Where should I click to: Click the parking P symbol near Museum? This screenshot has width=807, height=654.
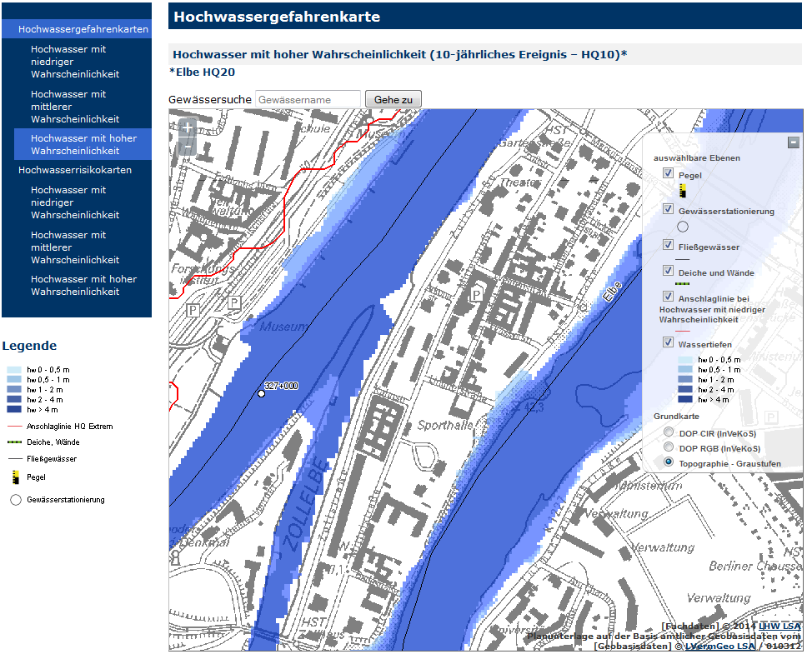pyautogui.click(x=235, y=303)
